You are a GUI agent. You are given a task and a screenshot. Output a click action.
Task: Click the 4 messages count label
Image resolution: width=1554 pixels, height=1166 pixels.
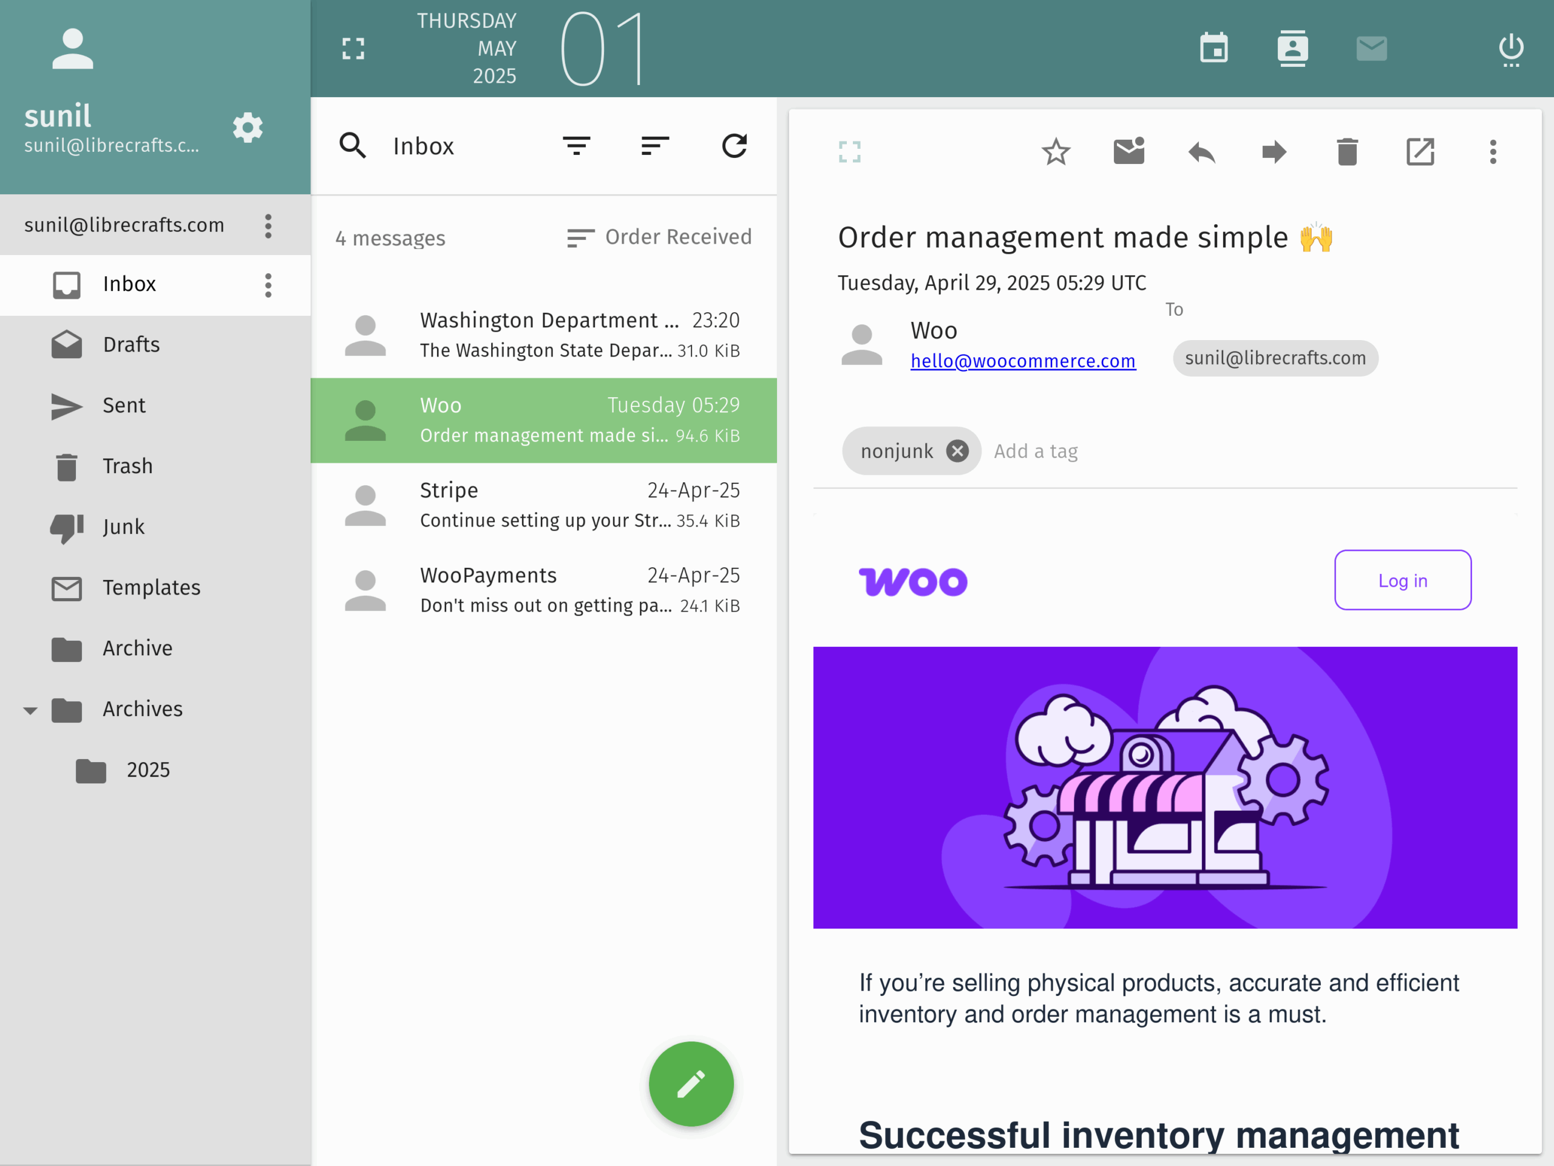coord(390,238)
